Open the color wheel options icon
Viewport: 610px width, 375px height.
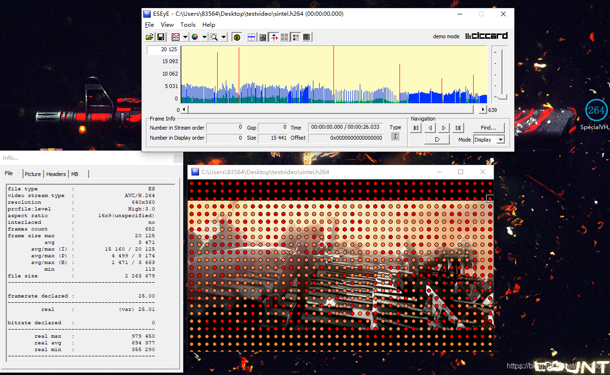pos(195,37)
